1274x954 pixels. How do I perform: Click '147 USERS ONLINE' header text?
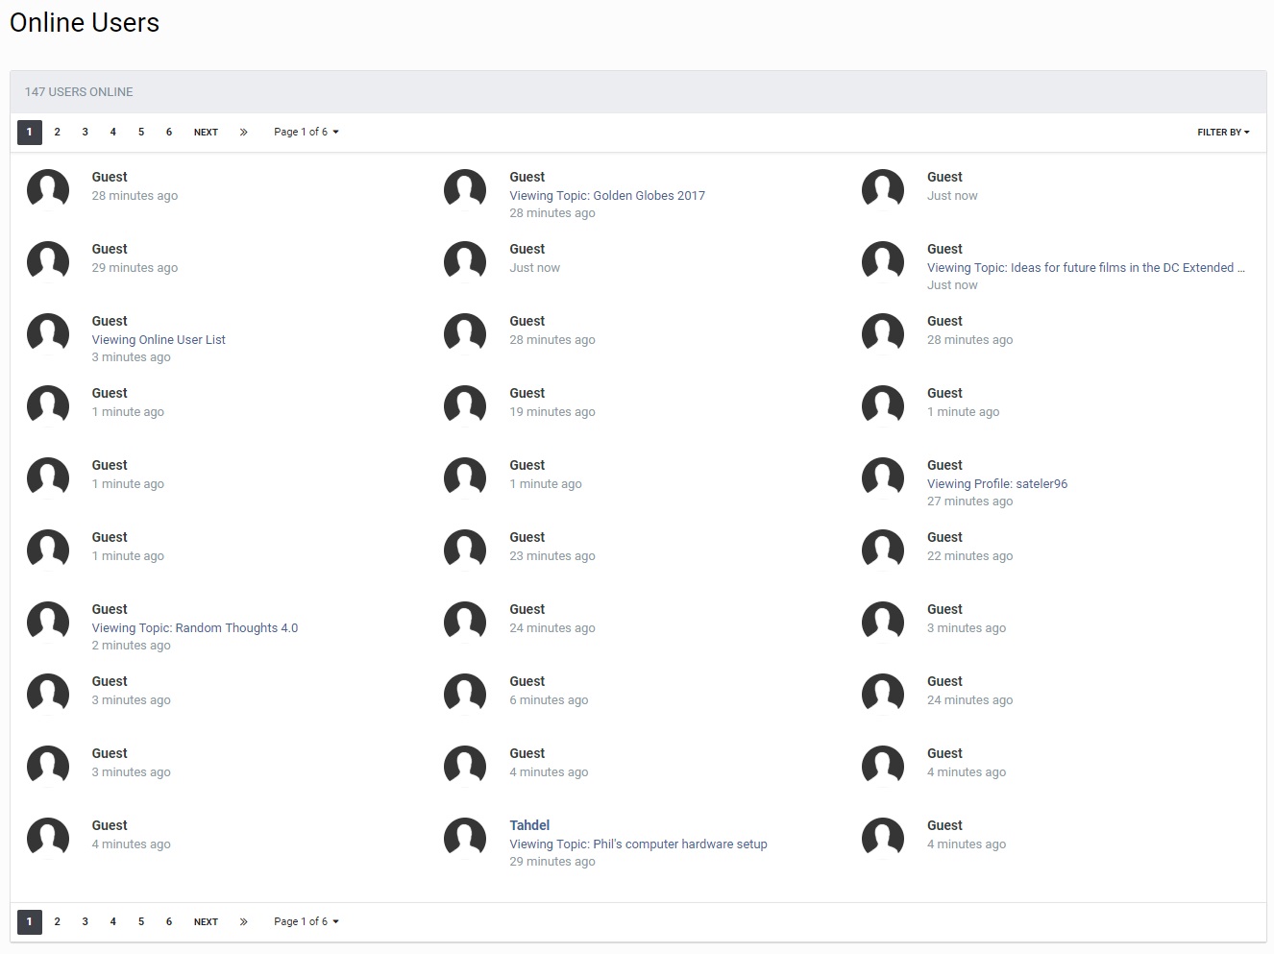pyautogui.click(x=79, y=92)
